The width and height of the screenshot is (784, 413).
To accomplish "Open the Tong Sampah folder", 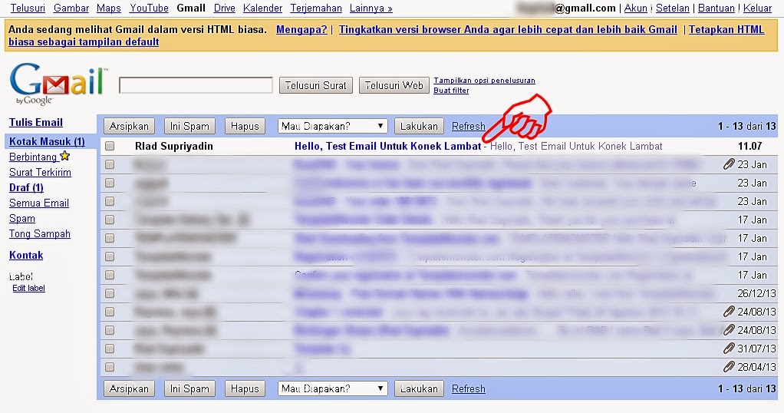I will [x=40, y=234].
